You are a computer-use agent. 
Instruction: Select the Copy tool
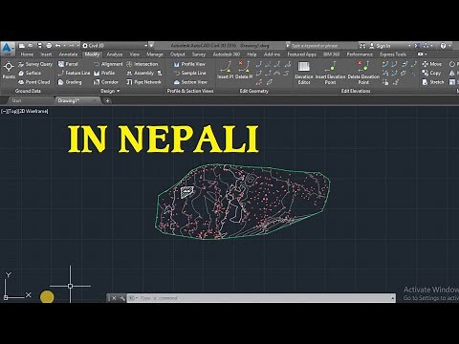[x=431, y=73]
